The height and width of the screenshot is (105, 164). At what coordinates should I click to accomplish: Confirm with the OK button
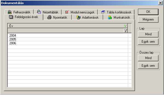click(148, 12)
